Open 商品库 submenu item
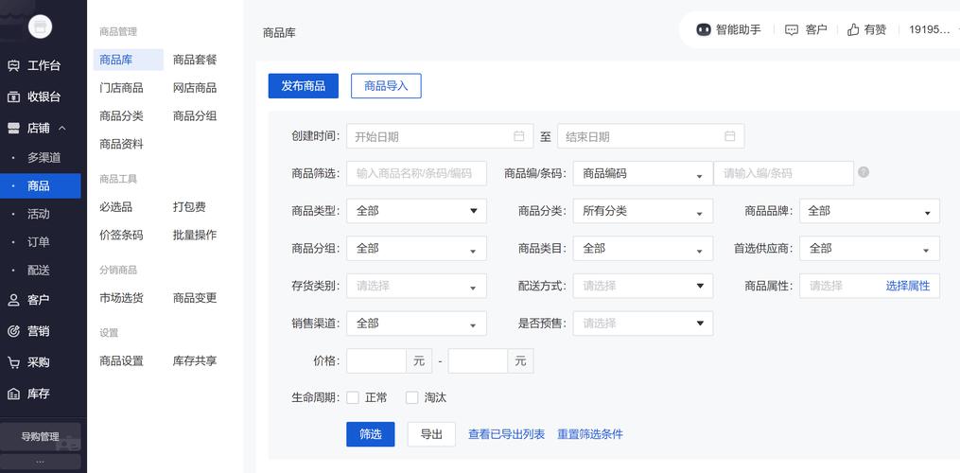The width and height of the screenshot is (960, 473). pos(128,60)
